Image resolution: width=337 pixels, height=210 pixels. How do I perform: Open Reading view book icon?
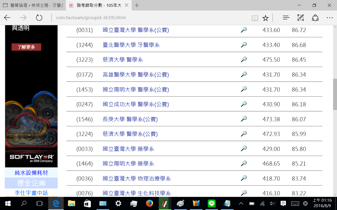click(x=255, y=18)
